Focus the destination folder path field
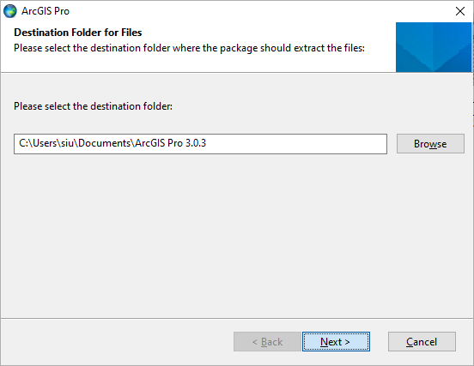This screenshot has width=474, height=366. point(200,144)
